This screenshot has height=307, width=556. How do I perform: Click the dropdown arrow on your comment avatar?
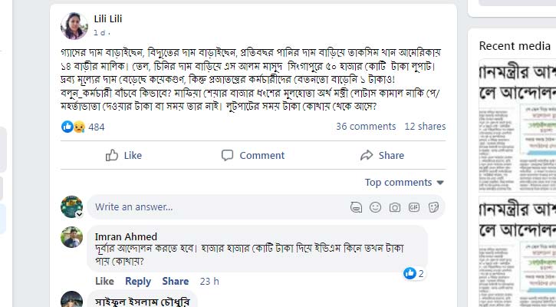coord(80,214)
